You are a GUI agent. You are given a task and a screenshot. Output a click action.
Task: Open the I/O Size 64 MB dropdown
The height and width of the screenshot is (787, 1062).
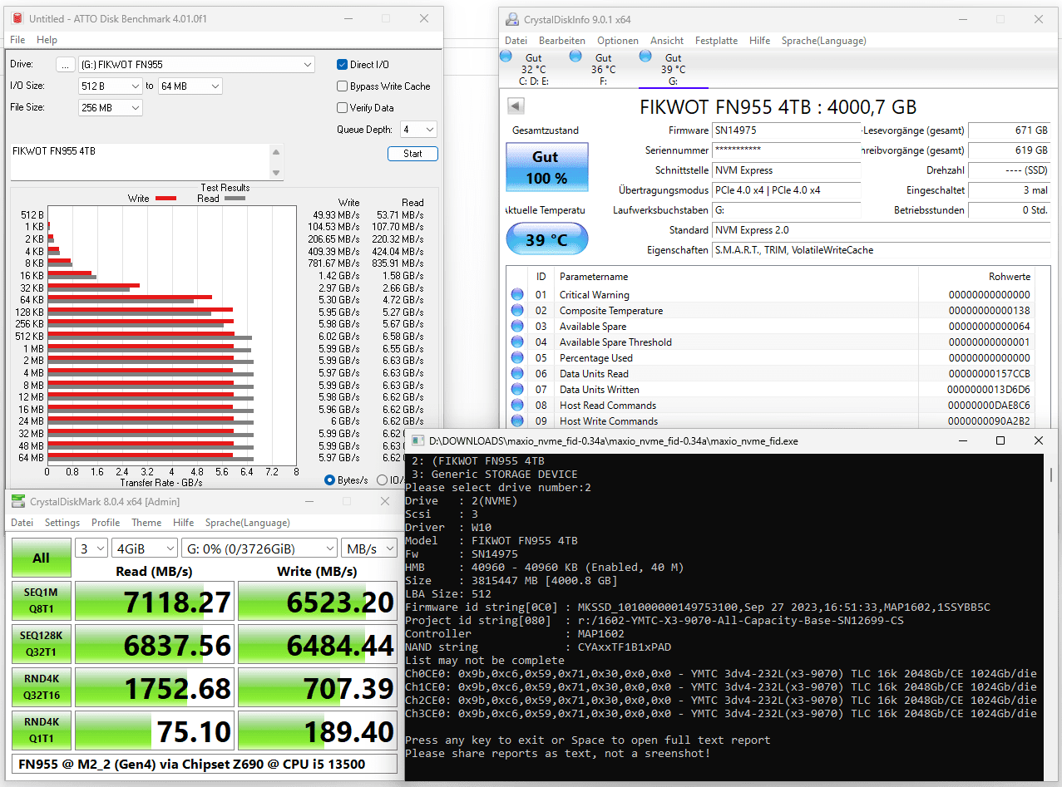pos(190,86)
